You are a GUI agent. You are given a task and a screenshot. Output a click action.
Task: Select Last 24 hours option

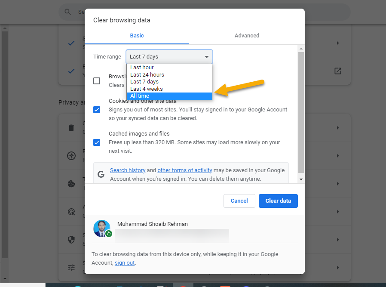[x=169, y=74]
